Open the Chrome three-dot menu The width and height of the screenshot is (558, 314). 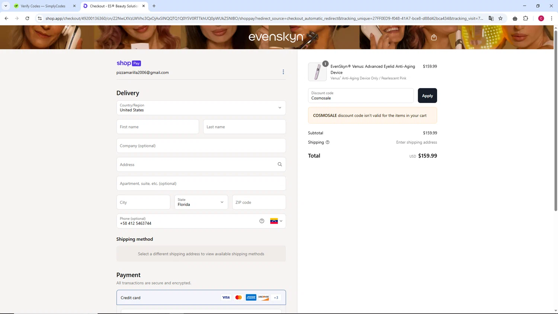(552, 18)
